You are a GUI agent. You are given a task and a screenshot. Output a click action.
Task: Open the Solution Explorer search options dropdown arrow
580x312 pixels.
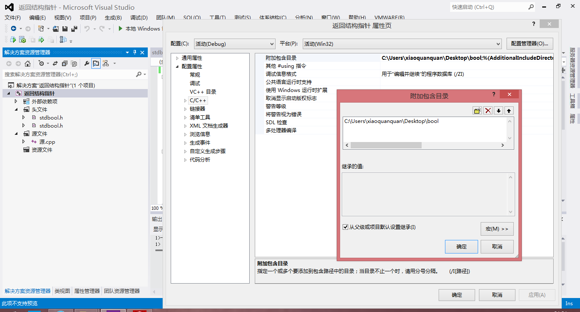point(145,74)
